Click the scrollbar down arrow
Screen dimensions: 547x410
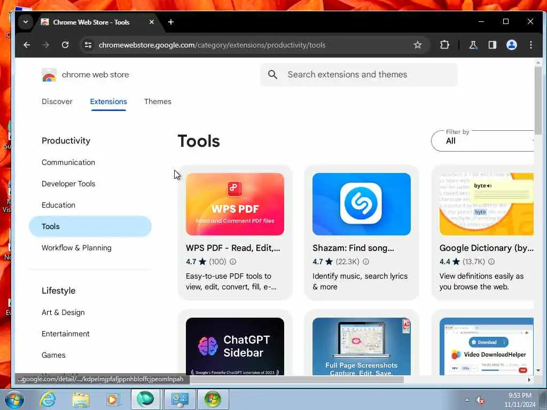coord(538,370)
